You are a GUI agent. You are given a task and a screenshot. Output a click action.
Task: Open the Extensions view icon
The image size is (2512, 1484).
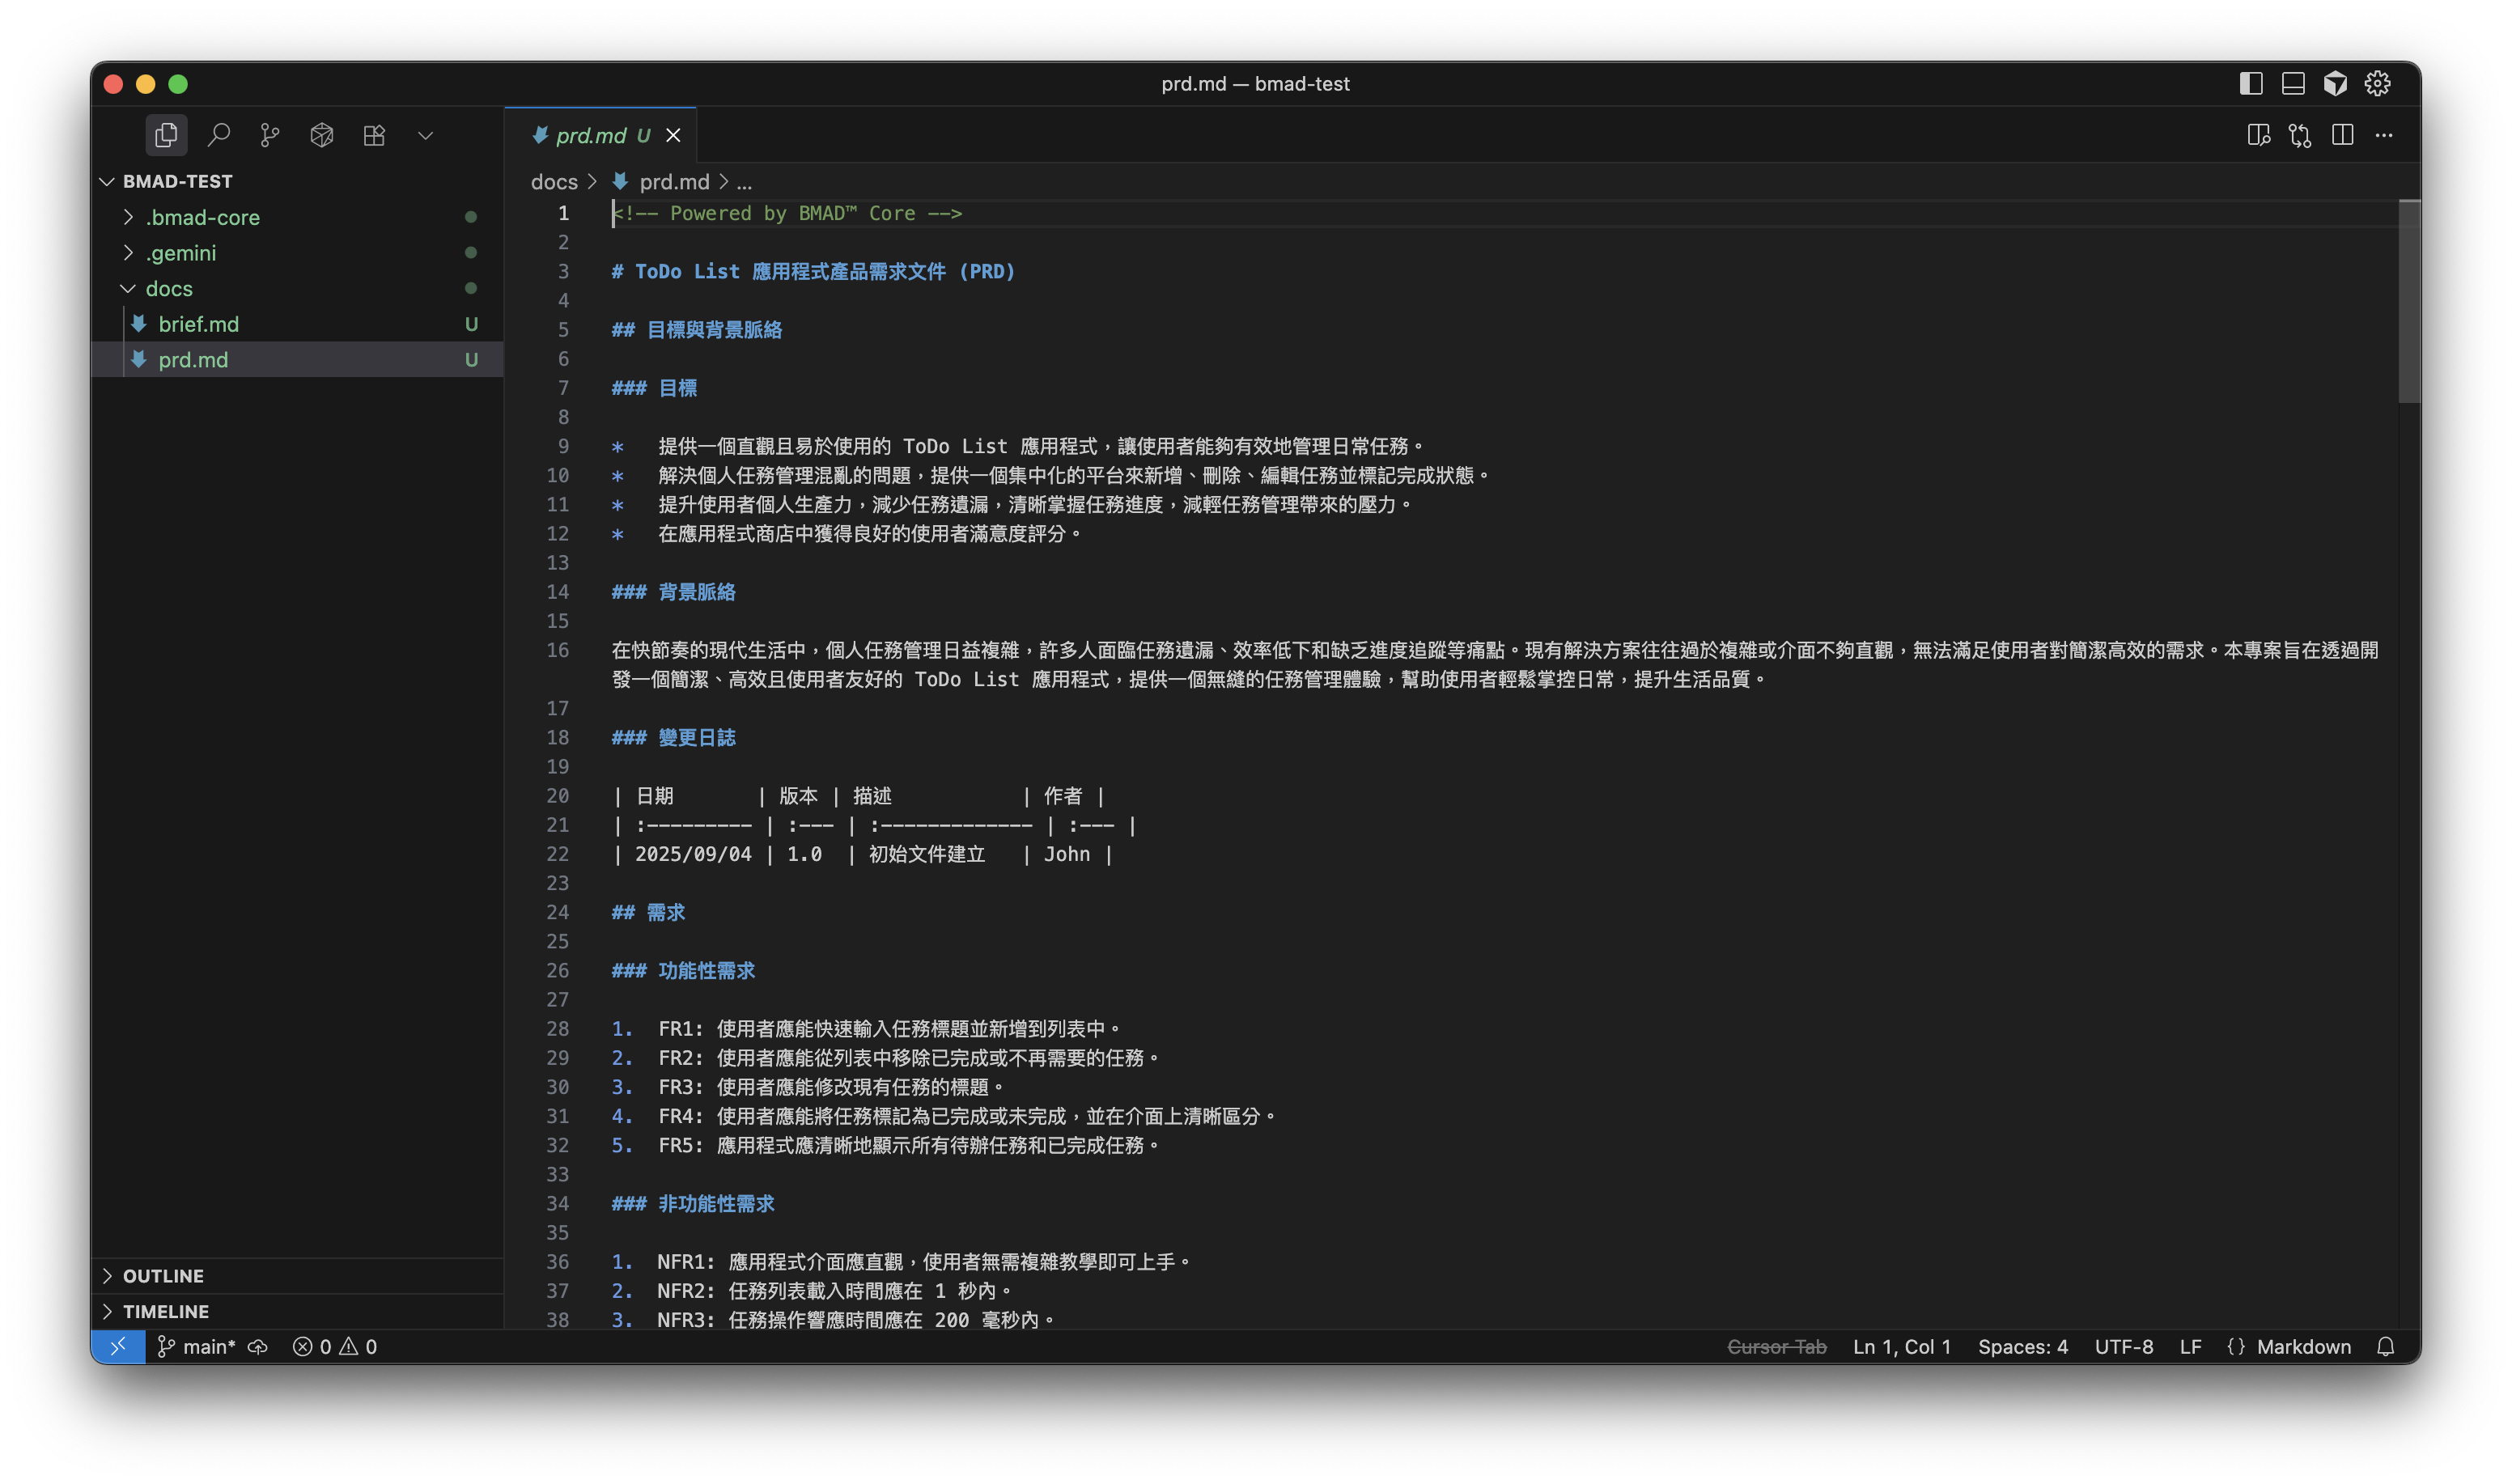374,135
